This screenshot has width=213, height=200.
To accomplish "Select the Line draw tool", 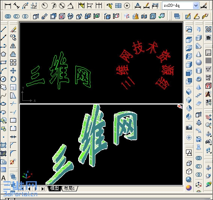I will (3, 29).
